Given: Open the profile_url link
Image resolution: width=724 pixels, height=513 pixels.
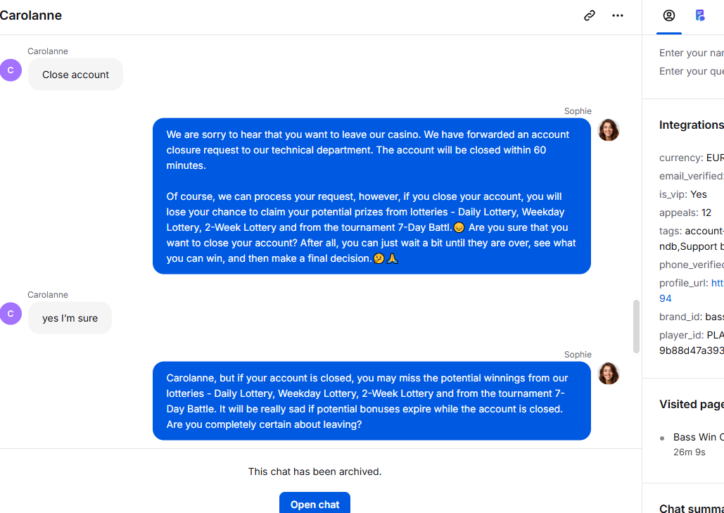Looking at the screenshot, I should pyautogui.click(x=691, y=291).
